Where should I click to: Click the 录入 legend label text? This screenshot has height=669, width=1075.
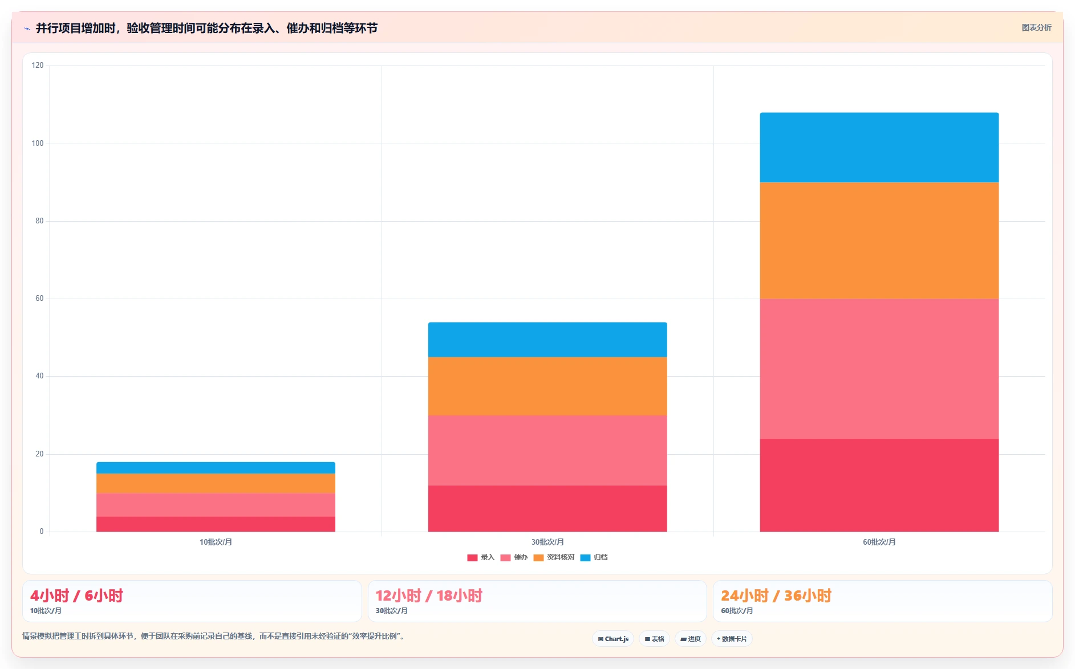(488, 557)
